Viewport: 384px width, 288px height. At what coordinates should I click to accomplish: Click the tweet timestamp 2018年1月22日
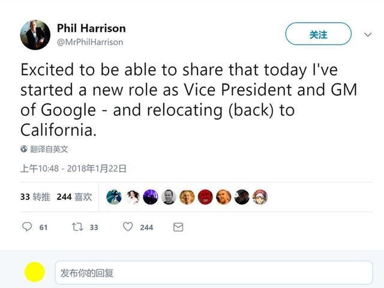73,169
